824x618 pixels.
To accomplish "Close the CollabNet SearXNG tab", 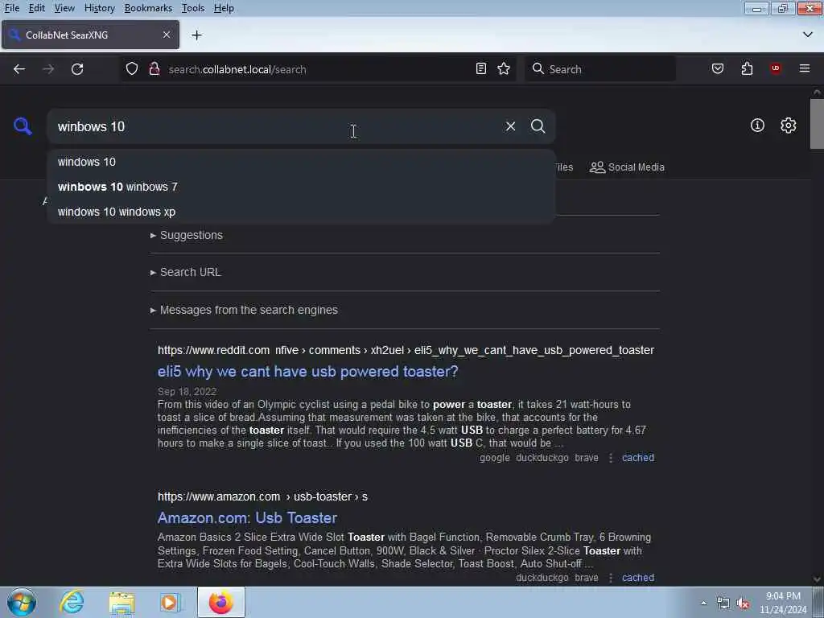I will pyautogui.click(x=167, y=35).
